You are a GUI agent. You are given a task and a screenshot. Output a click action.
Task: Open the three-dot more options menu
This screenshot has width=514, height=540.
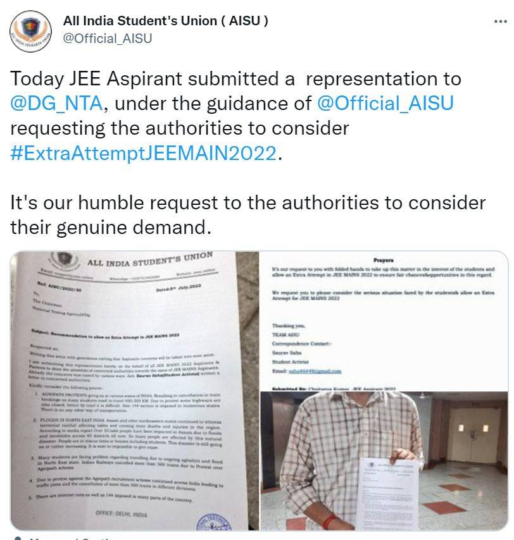point(500,21)
